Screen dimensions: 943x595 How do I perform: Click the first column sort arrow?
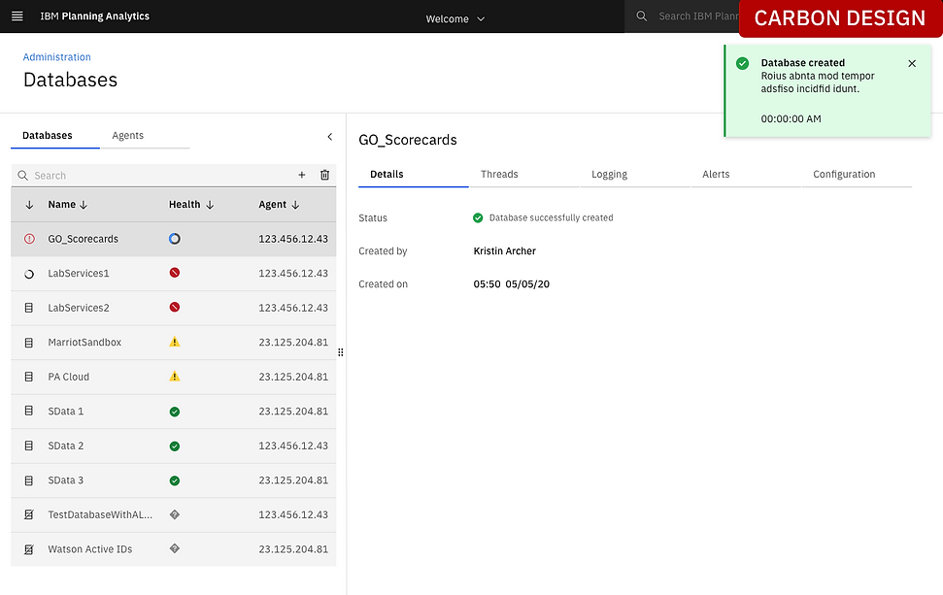point(29,205)
